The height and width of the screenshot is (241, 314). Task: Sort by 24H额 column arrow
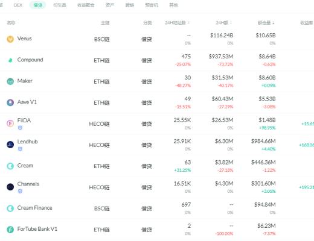tap(231, 23)
